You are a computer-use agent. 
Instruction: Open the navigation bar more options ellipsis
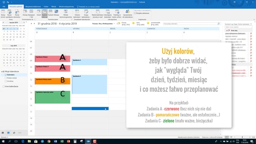pos(20,133)
